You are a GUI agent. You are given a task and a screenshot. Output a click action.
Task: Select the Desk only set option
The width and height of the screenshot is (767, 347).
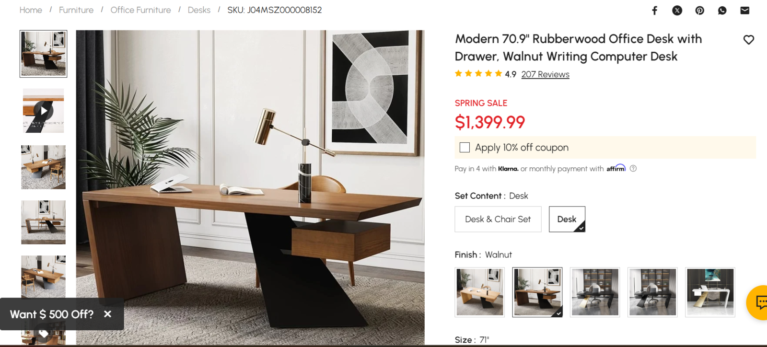click(567, 219)
